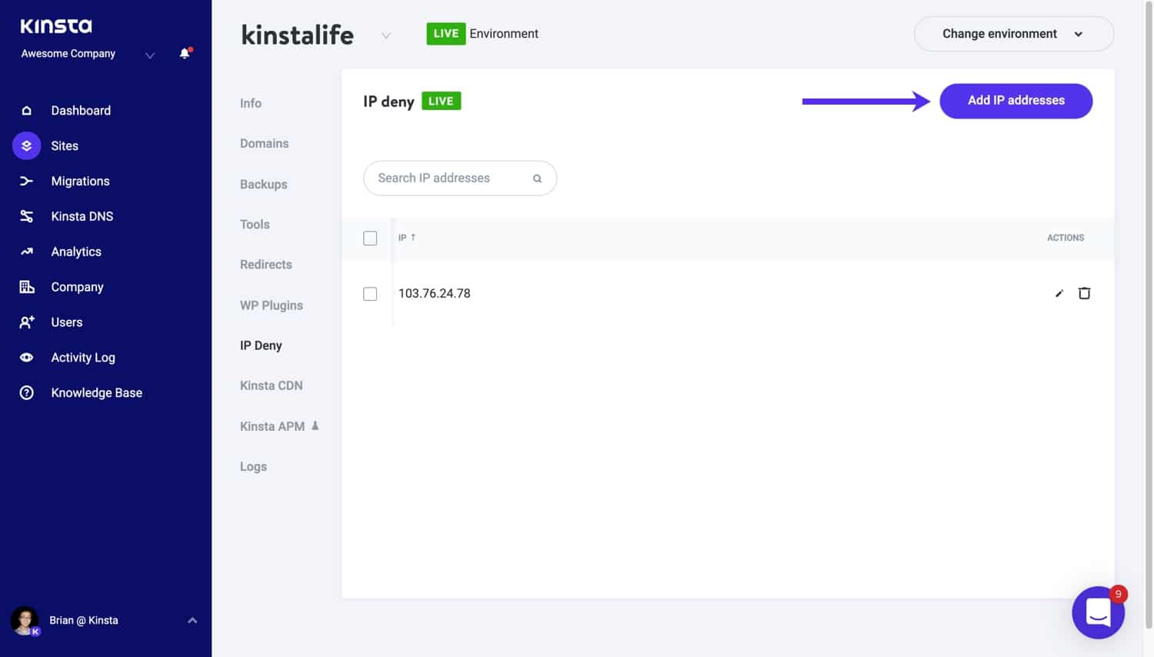Click the ACTIONS column header
Image resolution: width=1154 pixels, height=657 pixels.
tap(1065, 238)
